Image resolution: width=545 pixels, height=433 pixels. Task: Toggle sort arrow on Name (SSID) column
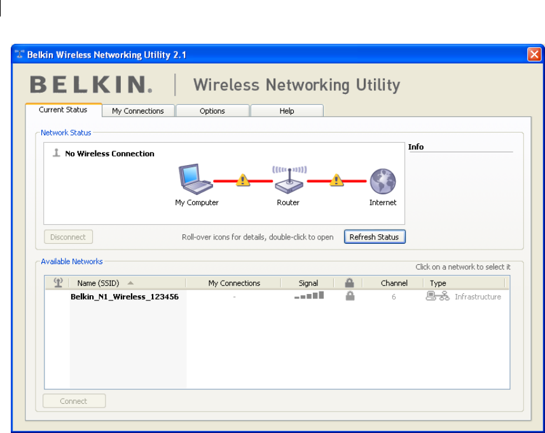pyautogui.click(x=130, y=283)
